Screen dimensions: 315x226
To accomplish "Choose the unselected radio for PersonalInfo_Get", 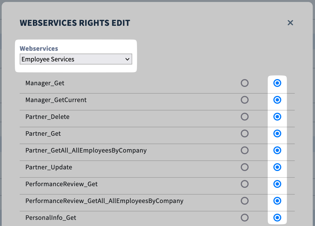I will (245, 218).
